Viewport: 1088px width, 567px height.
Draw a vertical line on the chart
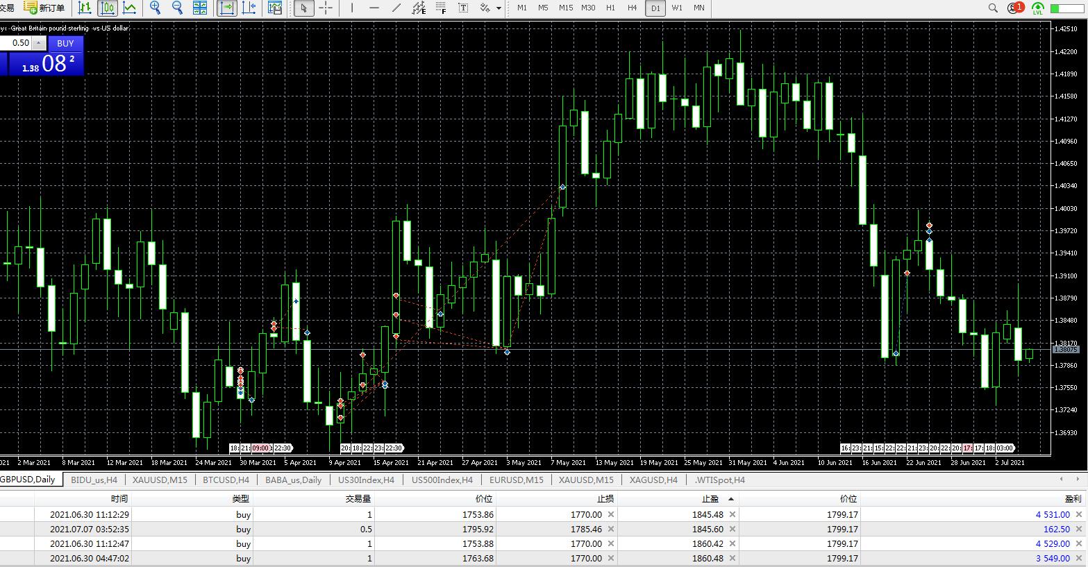352,8
